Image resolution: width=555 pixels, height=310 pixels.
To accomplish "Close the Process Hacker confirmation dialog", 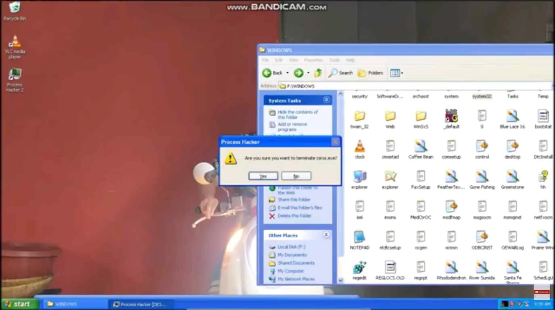I will [335, 142].
